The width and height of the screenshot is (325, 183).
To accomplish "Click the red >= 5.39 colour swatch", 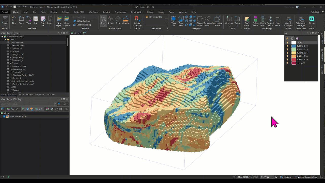I will point(294,63).
